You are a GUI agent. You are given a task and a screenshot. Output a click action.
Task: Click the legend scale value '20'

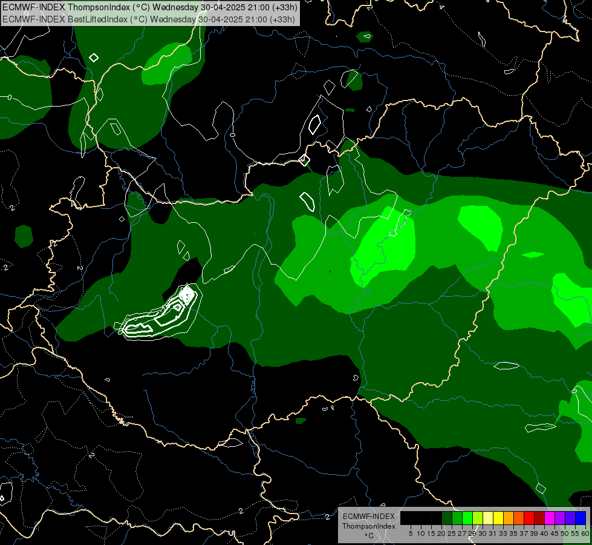click(441, 533)
